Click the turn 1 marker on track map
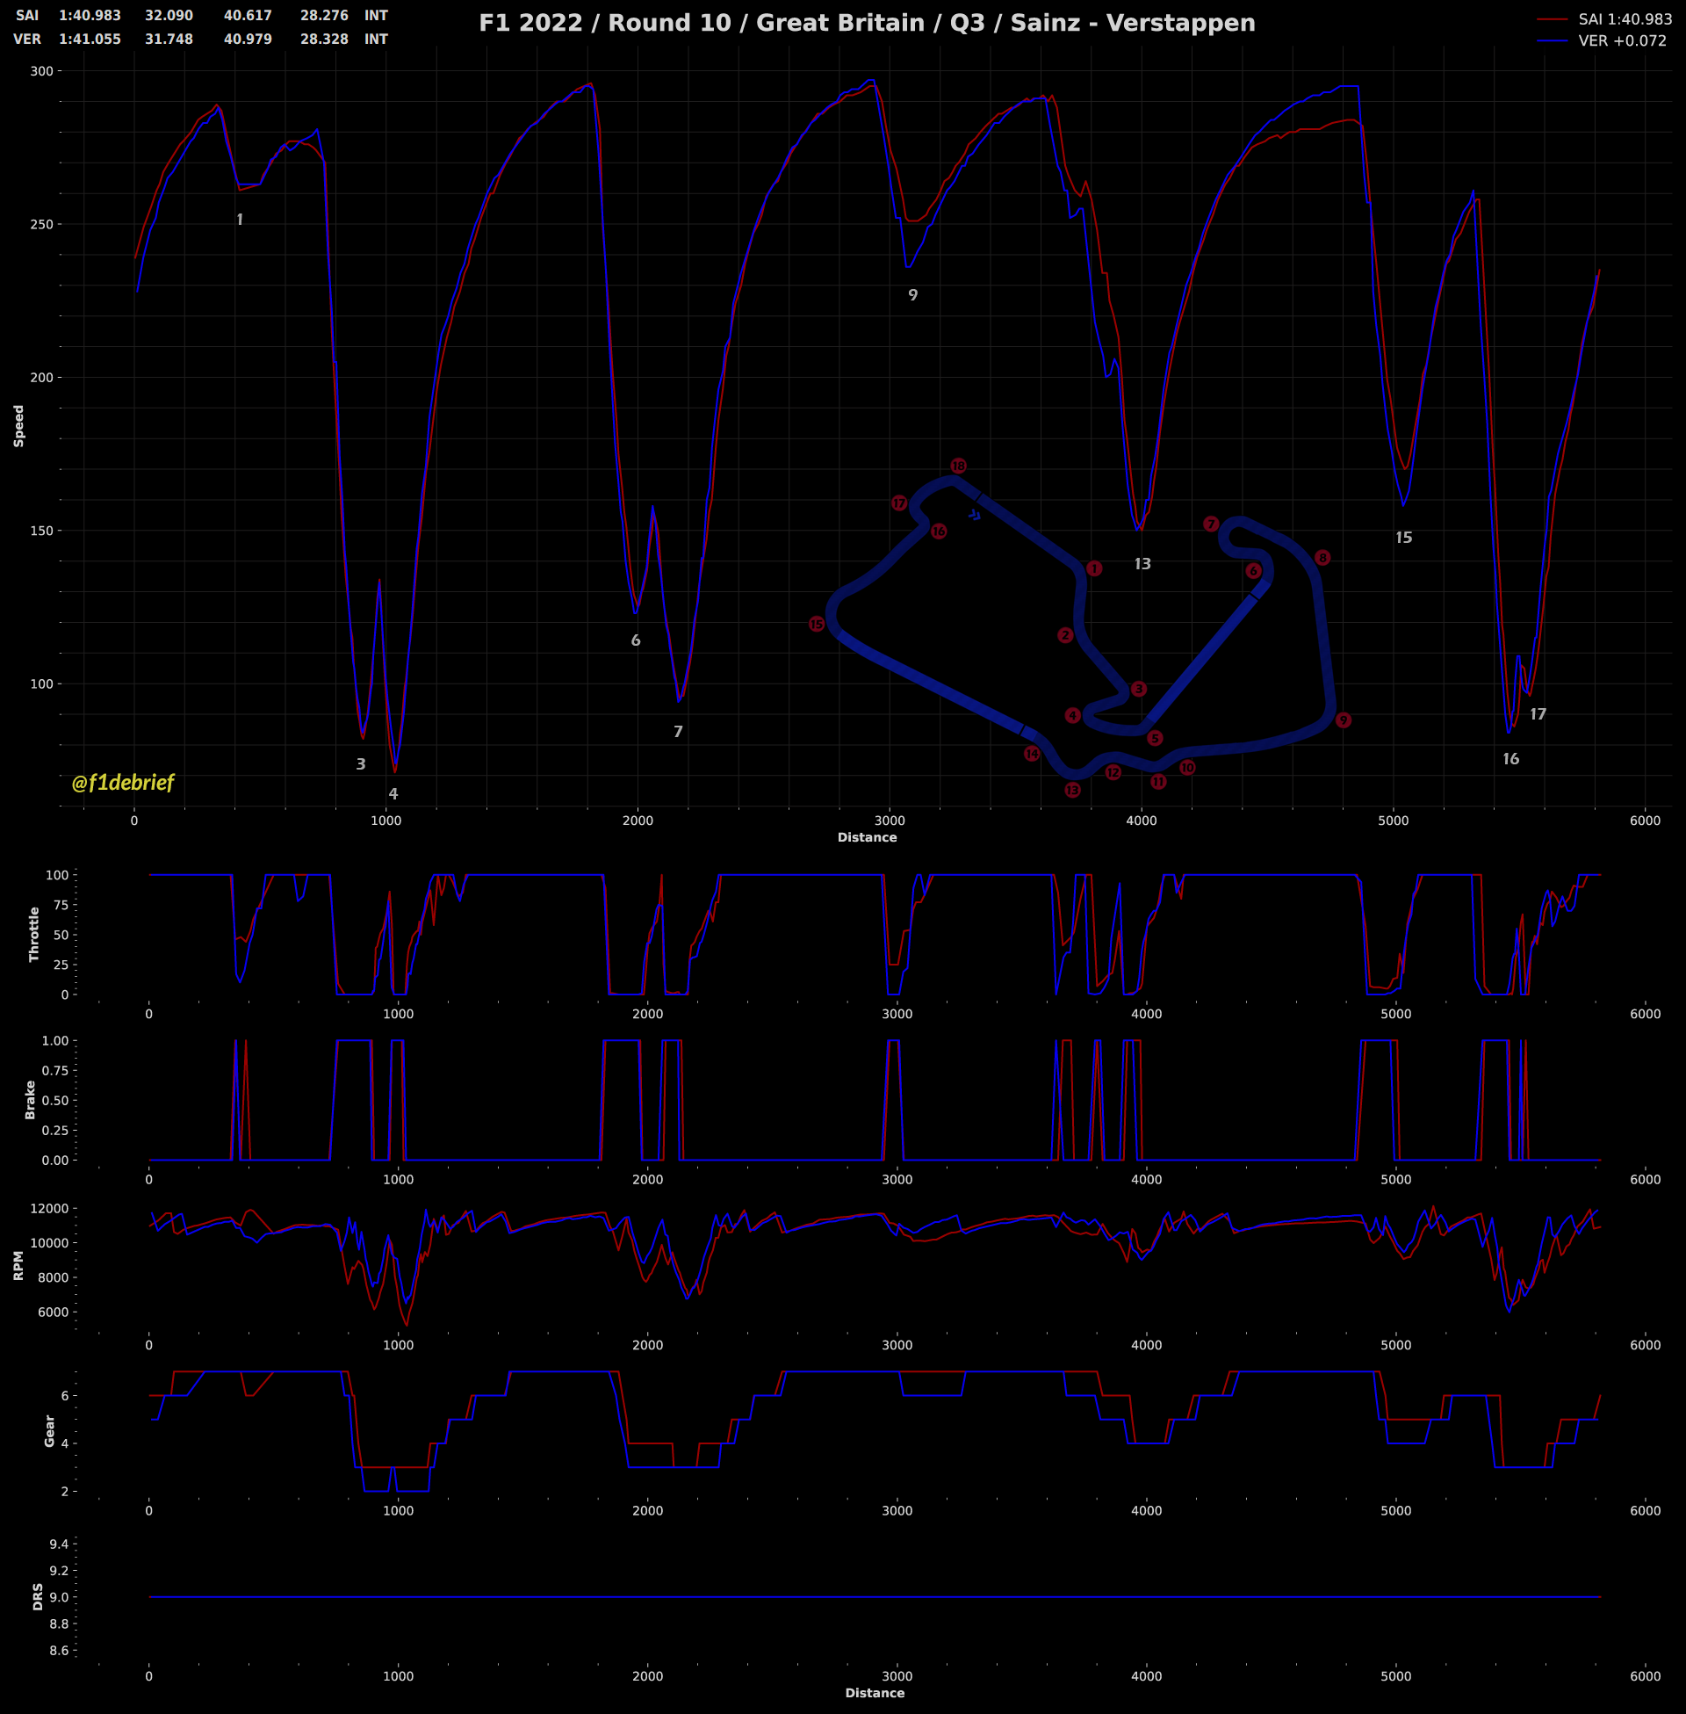Image resolution: width=1686 pixels, height=1714 pixels. [1094, 568]
